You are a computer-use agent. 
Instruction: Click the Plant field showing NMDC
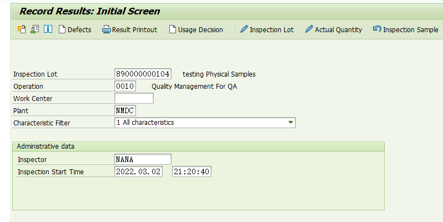125,110
